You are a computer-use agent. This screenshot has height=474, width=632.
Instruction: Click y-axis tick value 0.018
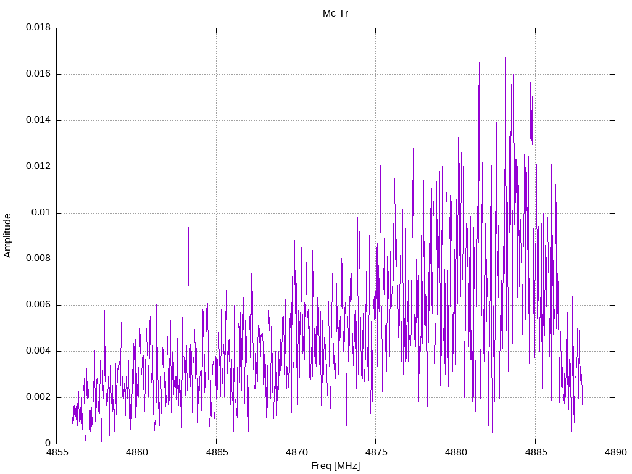(x=38, y=27)
